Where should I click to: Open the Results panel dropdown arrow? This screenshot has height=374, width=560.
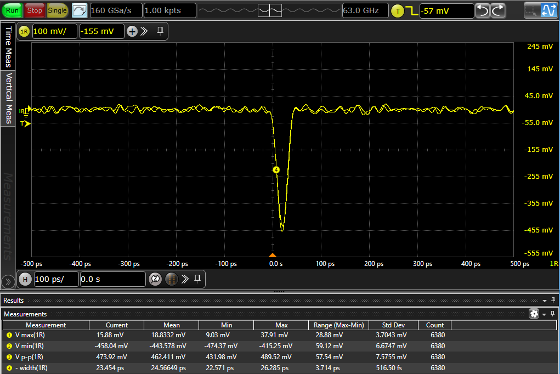545,301
